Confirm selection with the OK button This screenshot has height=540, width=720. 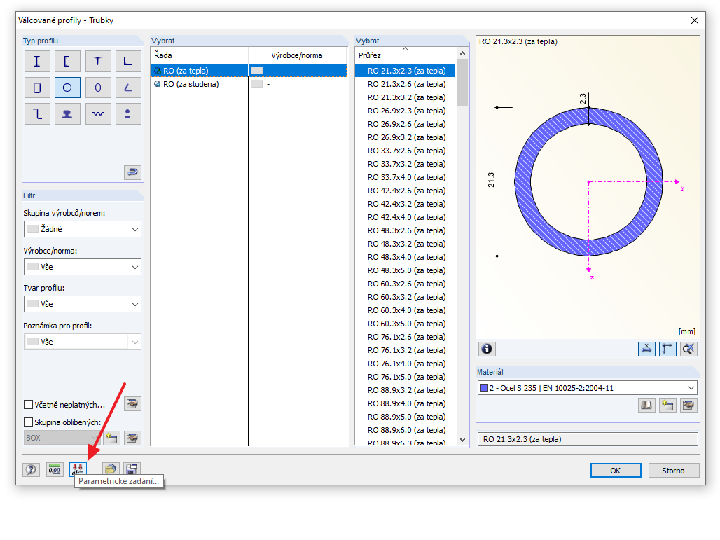point(616,471)
